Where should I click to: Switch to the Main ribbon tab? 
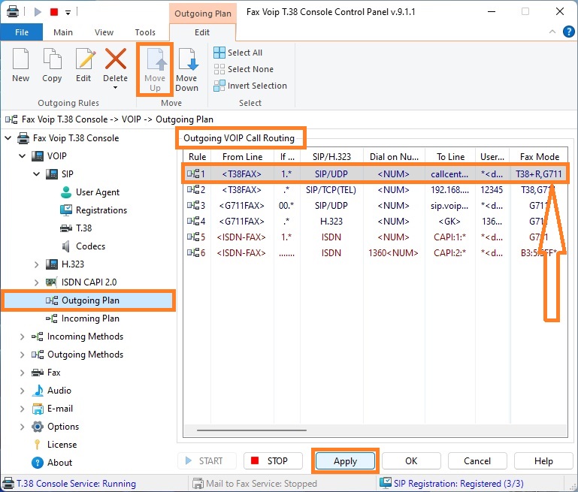click(x=63, y=32)
